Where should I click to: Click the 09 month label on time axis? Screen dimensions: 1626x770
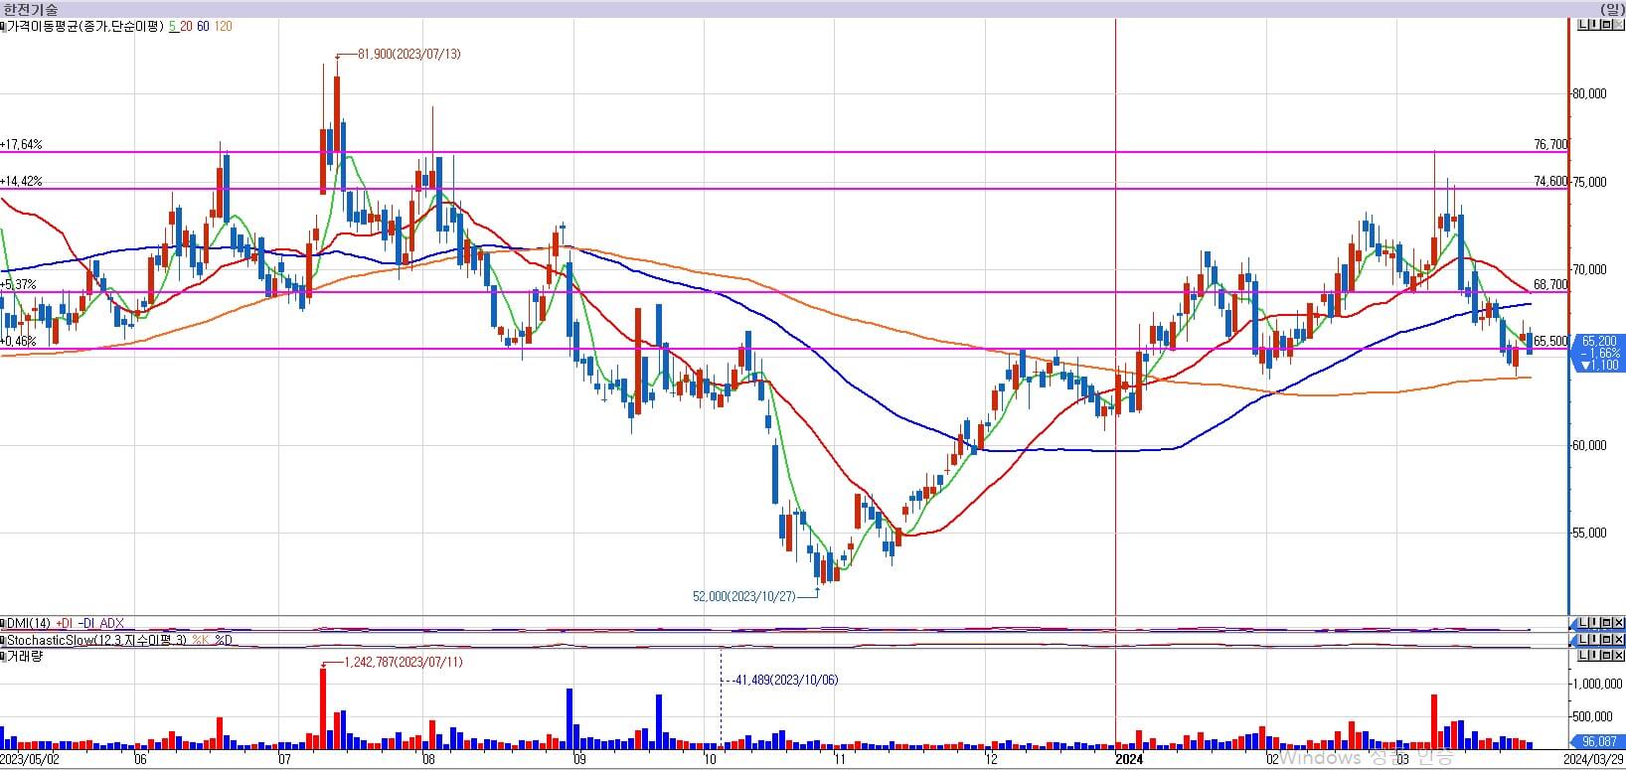click(578, 759)
